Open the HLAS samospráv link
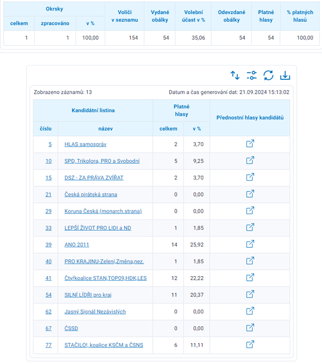Viewport: 322px width, 364px height. [x=85, y=144]
